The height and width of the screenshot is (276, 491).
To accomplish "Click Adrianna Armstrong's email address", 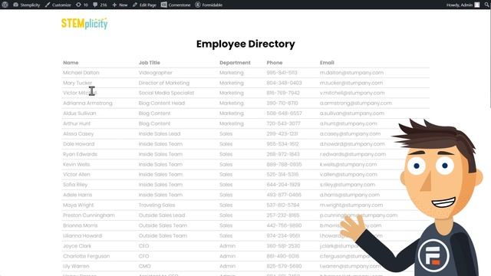I will point(356,103).
